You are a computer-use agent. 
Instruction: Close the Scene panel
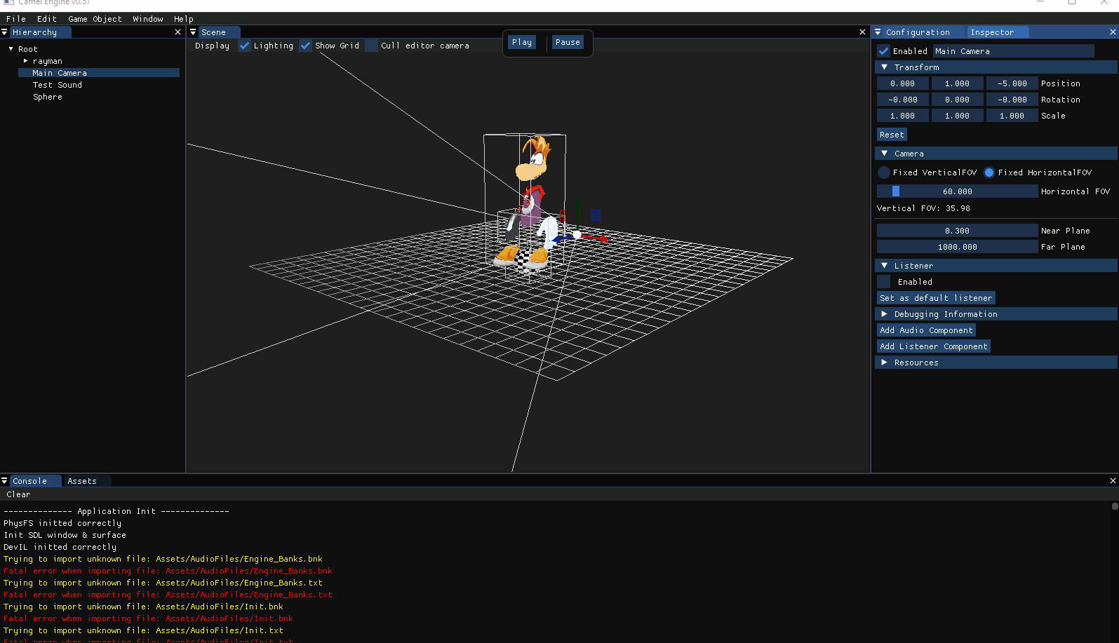point(862,32)
